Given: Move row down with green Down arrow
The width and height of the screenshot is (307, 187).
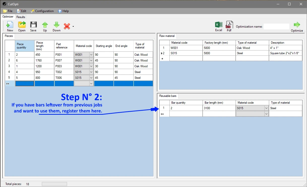Looking at the screenshot, I should 56,26.
